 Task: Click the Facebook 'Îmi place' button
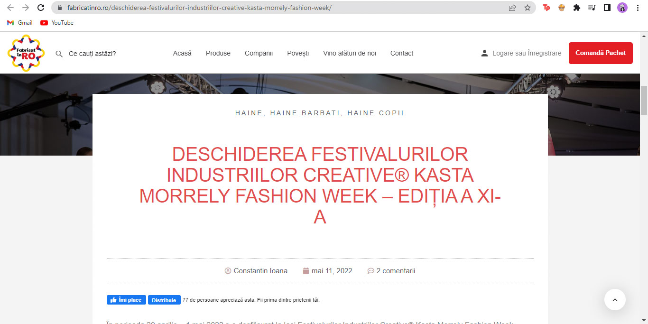coord(126,300)
